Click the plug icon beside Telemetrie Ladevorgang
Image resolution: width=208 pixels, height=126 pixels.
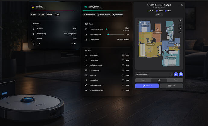point(33,34)
